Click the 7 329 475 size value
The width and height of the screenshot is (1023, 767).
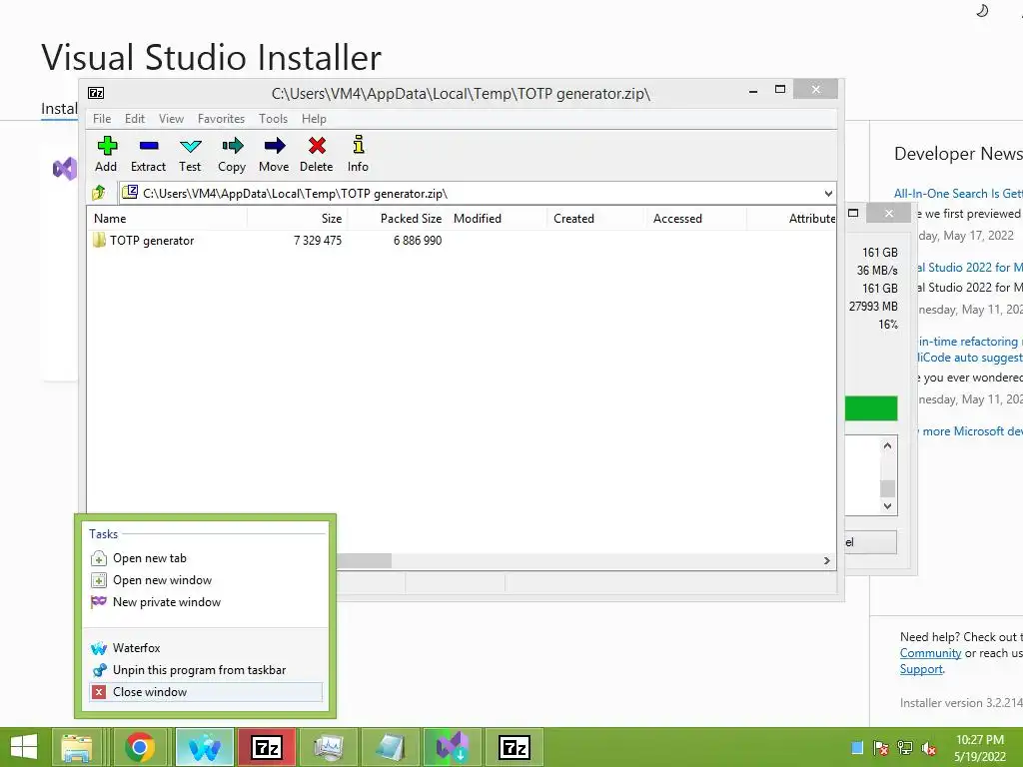318,241
